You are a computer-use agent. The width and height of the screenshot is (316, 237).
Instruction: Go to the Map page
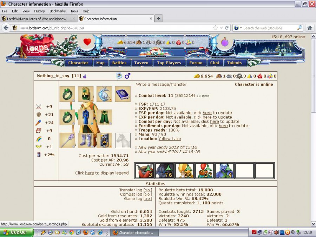(x=100, y=63)
